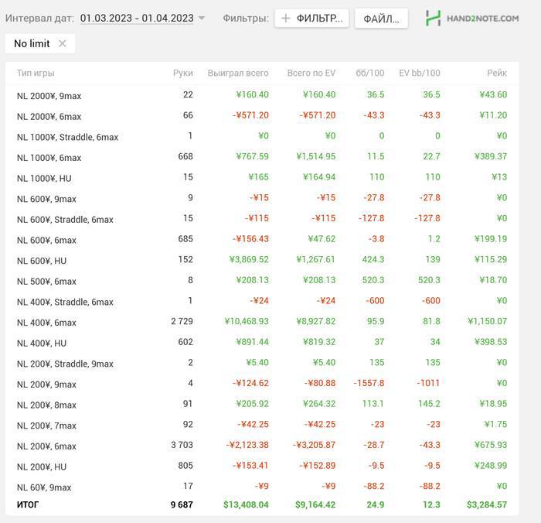Screen dimensions: 541x523
Task: Select row NL 400¥, Straddle, 6max
Action: tap(262, 301)
